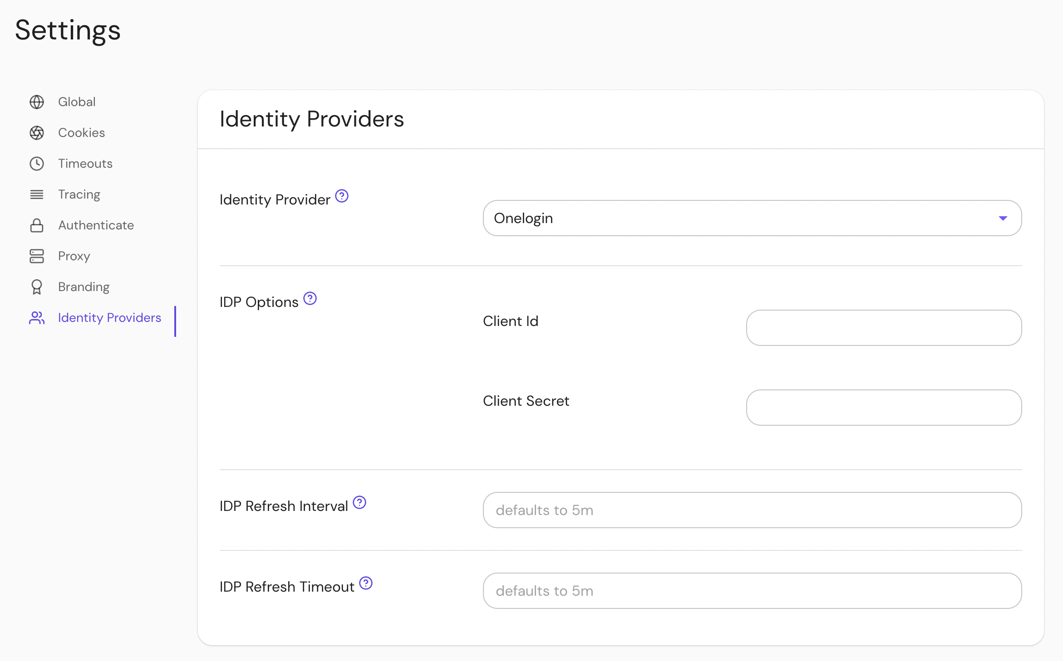This screenshot has width=1063, height=661.
Task: Focus the Client Id input field
Action: 884,328
